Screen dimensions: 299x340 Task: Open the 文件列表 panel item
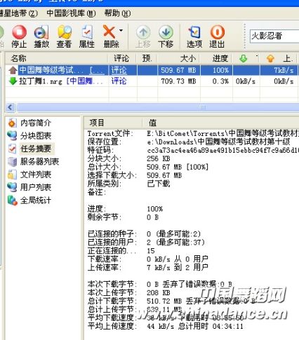36,175
